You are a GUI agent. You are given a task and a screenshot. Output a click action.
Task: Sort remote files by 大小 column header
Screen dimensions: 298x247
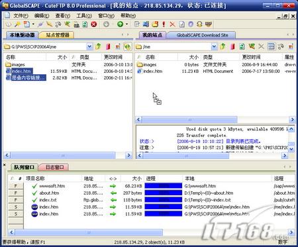[189, 57]
